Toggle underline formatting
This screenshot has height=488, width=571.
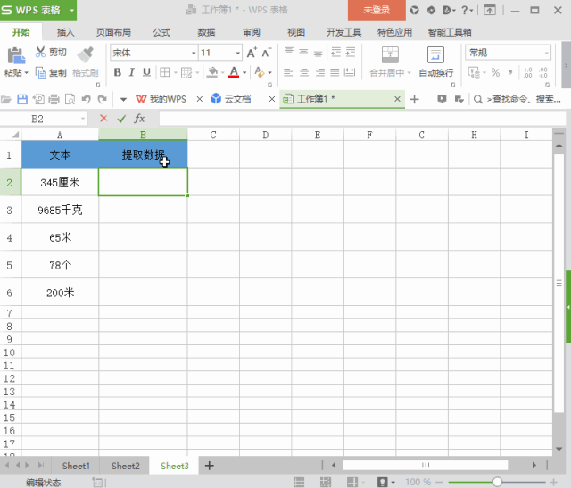[x=146, y=72]
